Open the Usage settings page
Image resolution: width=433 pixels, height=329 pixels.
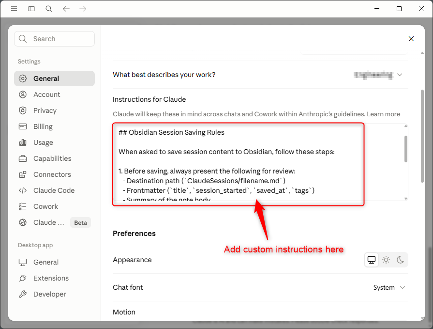[54, 142]
